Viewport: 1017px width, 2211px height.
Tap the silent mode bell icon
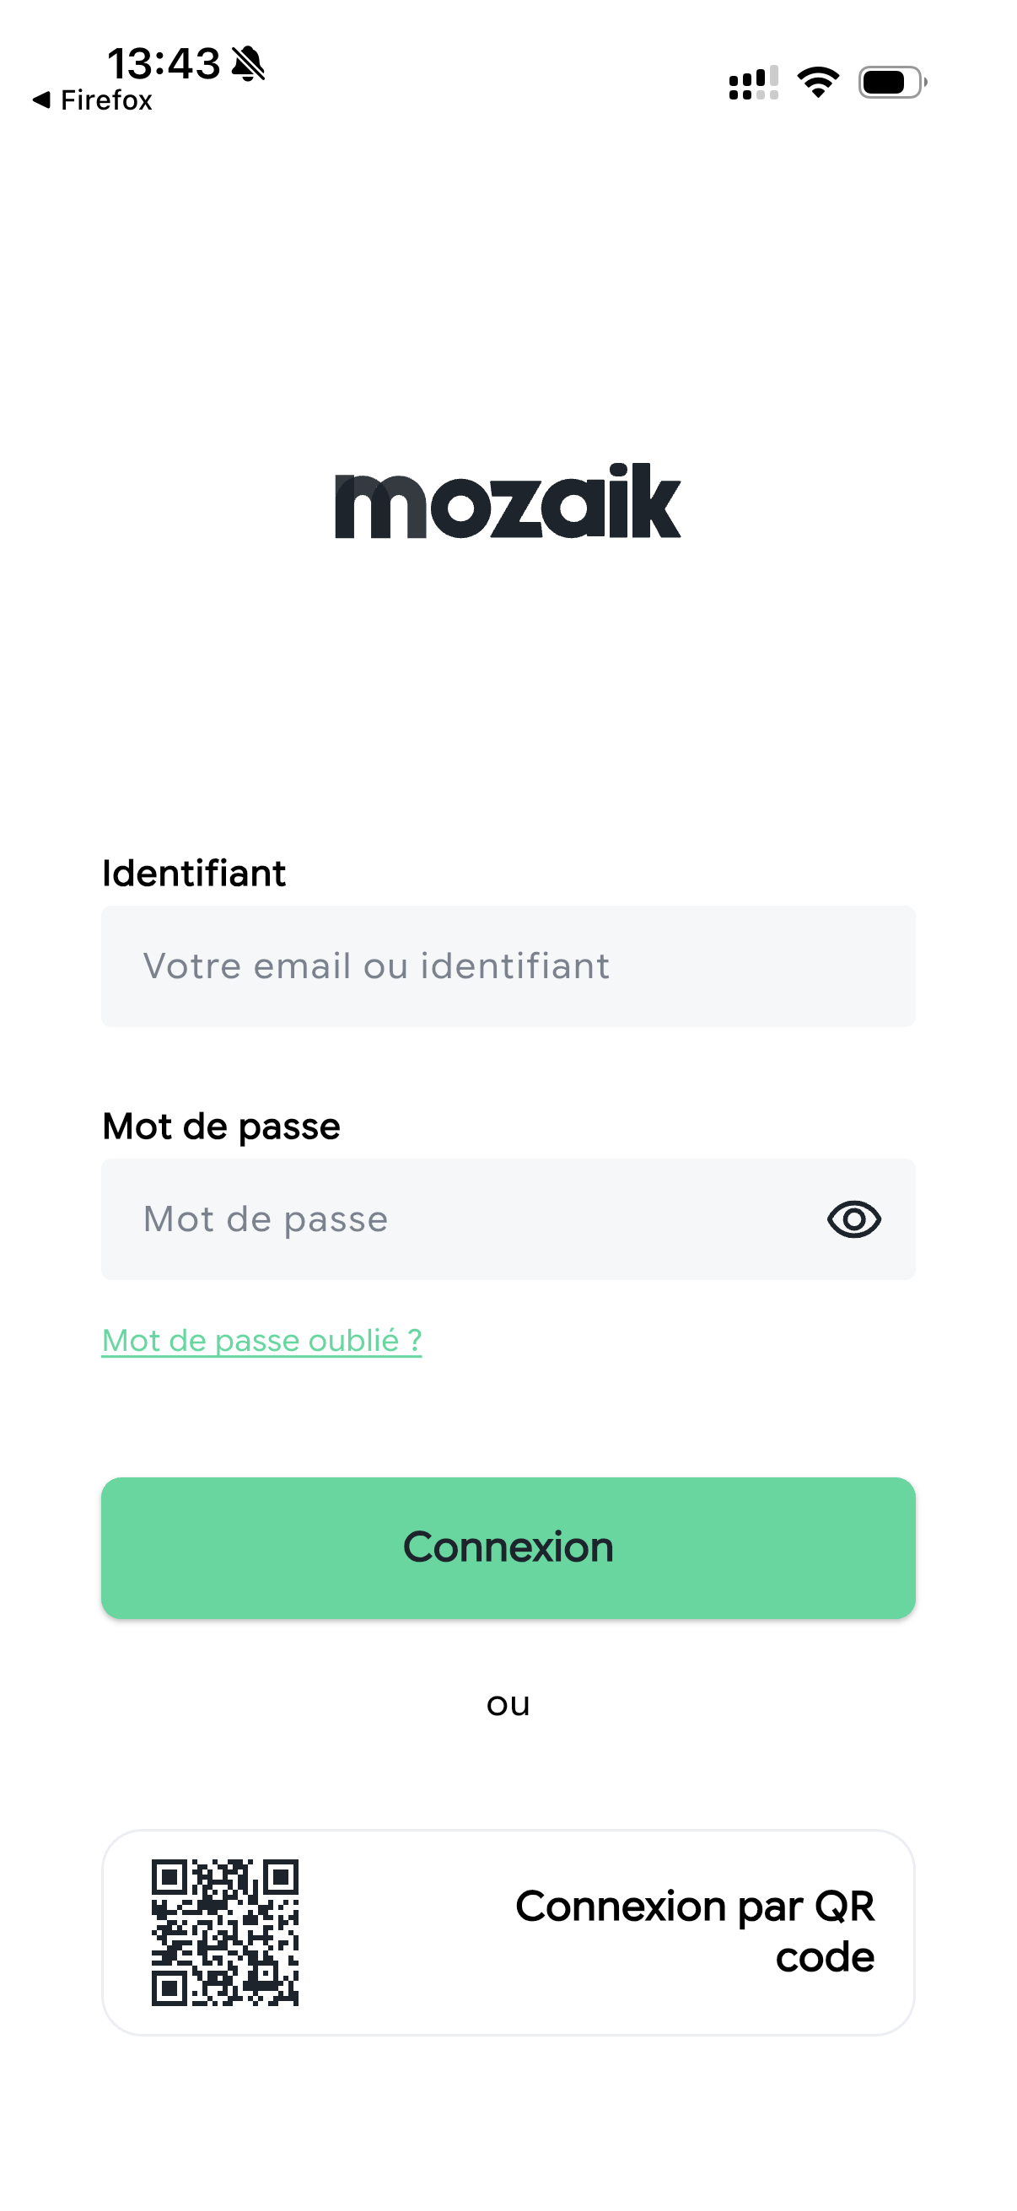(249, 63)
